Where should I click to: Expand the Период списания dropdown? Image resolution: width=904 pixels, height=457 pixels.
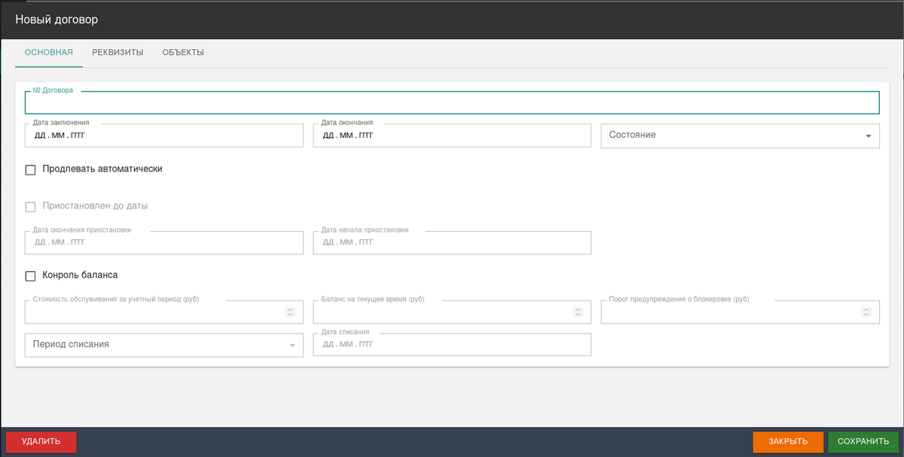point(163,345)
